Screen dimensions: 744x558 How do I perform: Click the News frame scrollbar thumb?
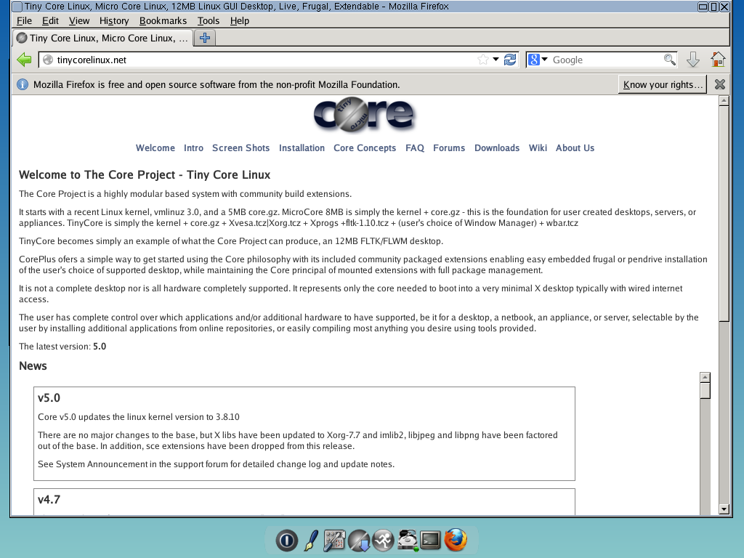coord(705,390)
